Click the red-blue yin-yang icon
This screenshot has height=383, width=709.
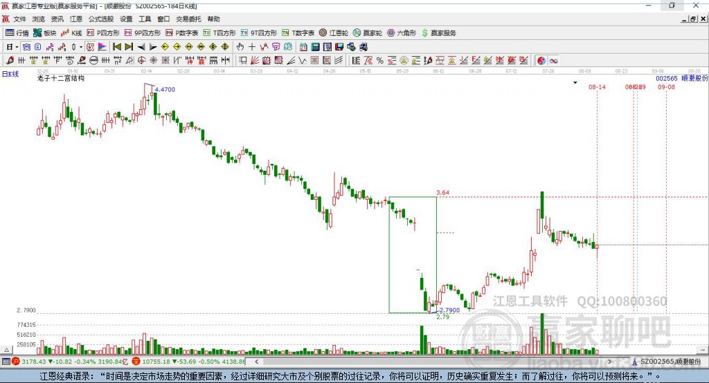point(541,61)
